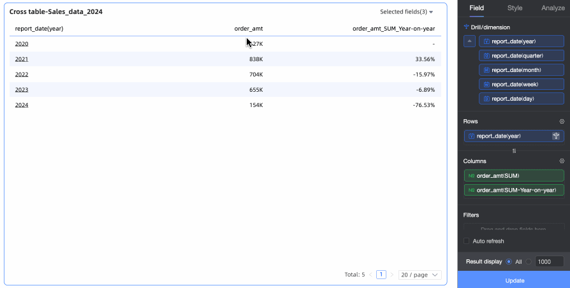The image size is (570, 288).
Task: Switch to the Field tab
Action: (476, 8)
